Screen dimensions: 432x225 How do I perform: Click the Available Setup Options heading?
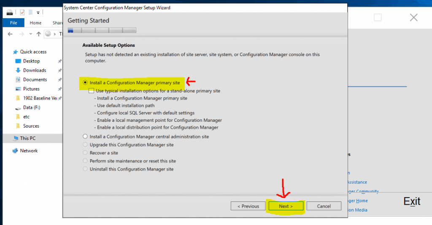pos(108,45)
